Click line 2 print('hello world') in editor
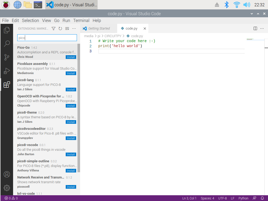The height and width of the screenshot is (201, 268). click(120, 46)
